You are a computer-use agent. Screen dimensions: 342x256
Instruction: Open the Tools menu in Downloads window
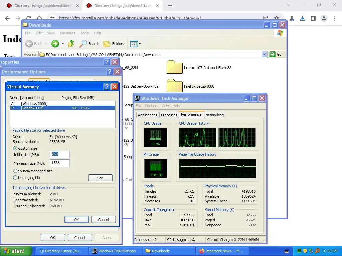point(84,33)
